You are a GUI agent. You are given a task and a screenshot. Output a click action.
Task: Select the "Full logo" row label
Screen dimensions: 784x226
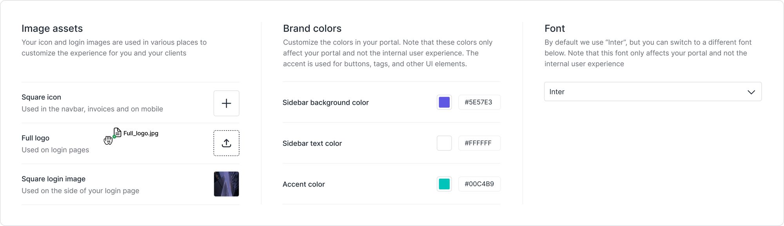[x=35, y=138]
